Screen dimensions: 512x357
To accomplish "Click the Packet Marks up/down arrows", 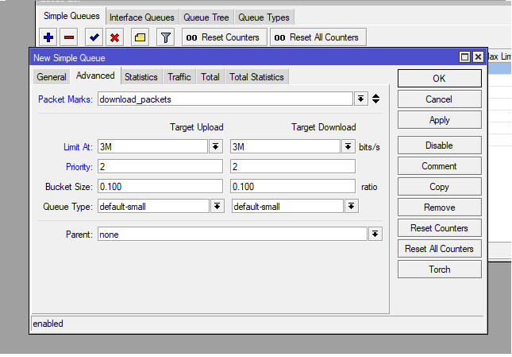I will pyautogui.click(x=375, y=99).
